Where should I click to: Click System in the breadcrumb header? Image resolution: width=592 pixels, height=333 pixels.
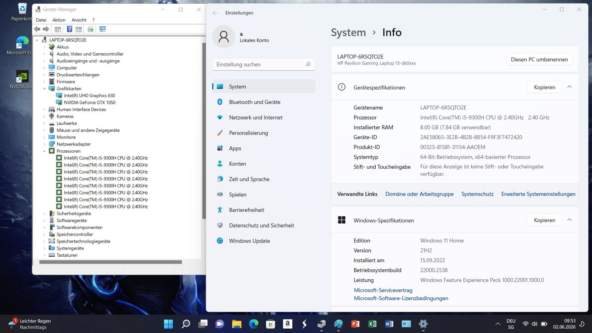pos(348,33)
